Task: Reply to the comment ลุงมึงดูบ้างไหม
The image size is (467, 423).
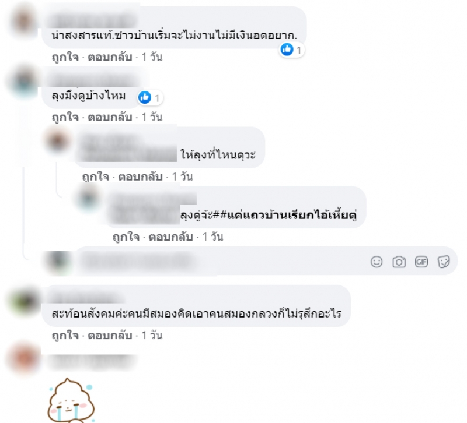Action: pyautogui.click(x=110, y=117)
